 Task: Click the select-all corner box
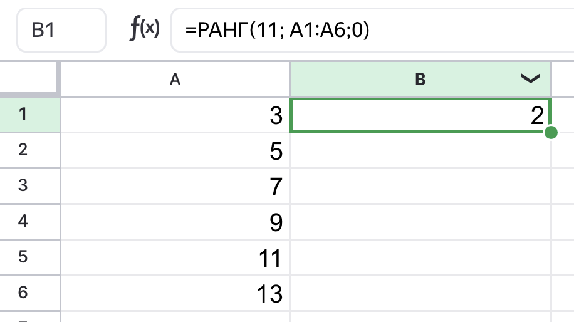click(x=30, y=79)
